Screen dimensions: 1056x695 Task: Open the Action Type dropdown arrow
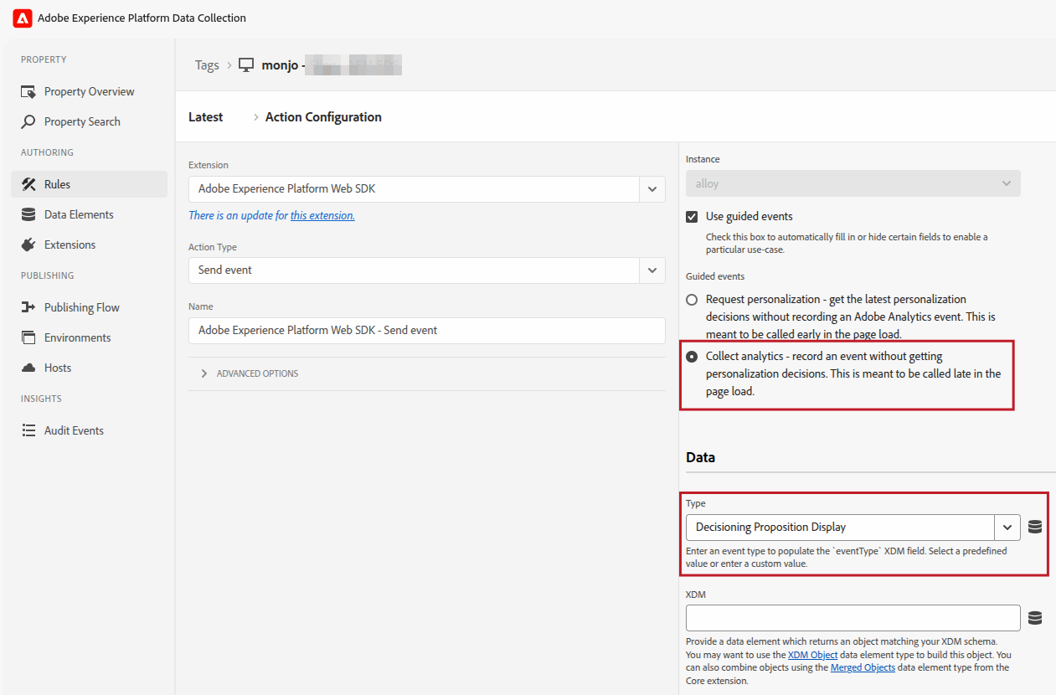tap(652, 270)
